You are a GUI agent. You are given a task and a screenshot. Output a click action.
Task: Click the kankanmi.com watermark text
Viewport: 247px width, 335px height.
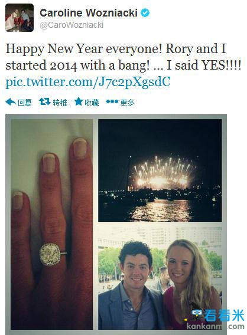click(215, 326)
